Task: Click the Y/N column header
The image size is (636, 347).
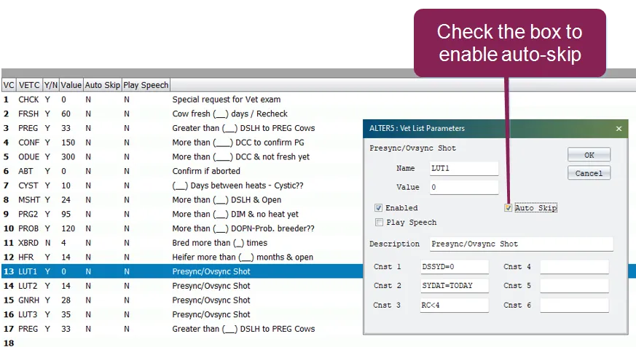Action: point(51,85)
